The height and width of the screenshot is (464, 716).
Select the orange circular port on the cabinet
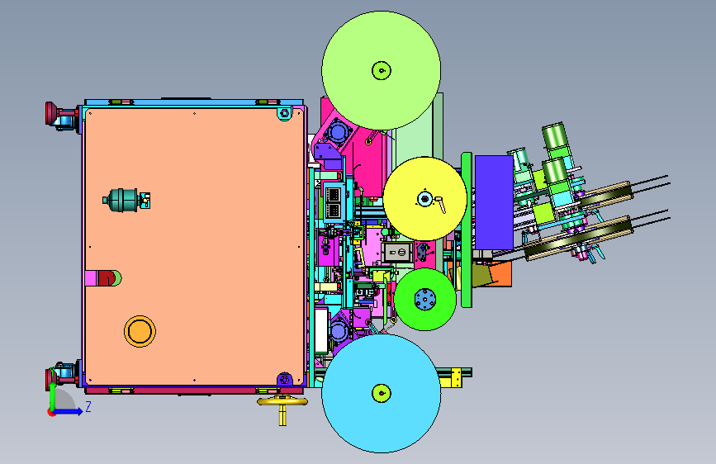pos(140,331)
